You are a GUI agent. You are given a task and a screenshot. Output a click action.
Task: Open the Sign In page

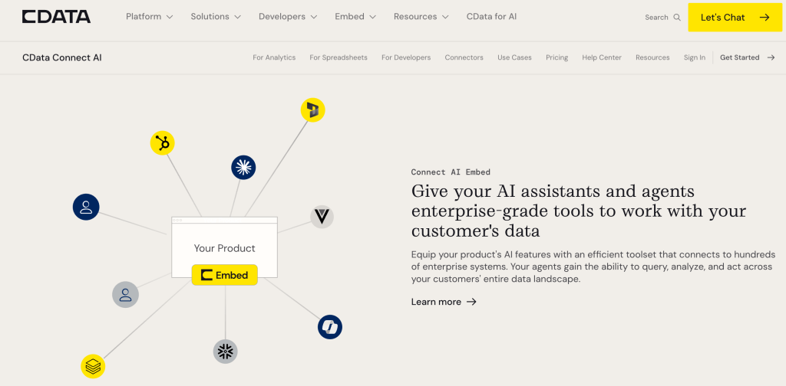point(694,57)
